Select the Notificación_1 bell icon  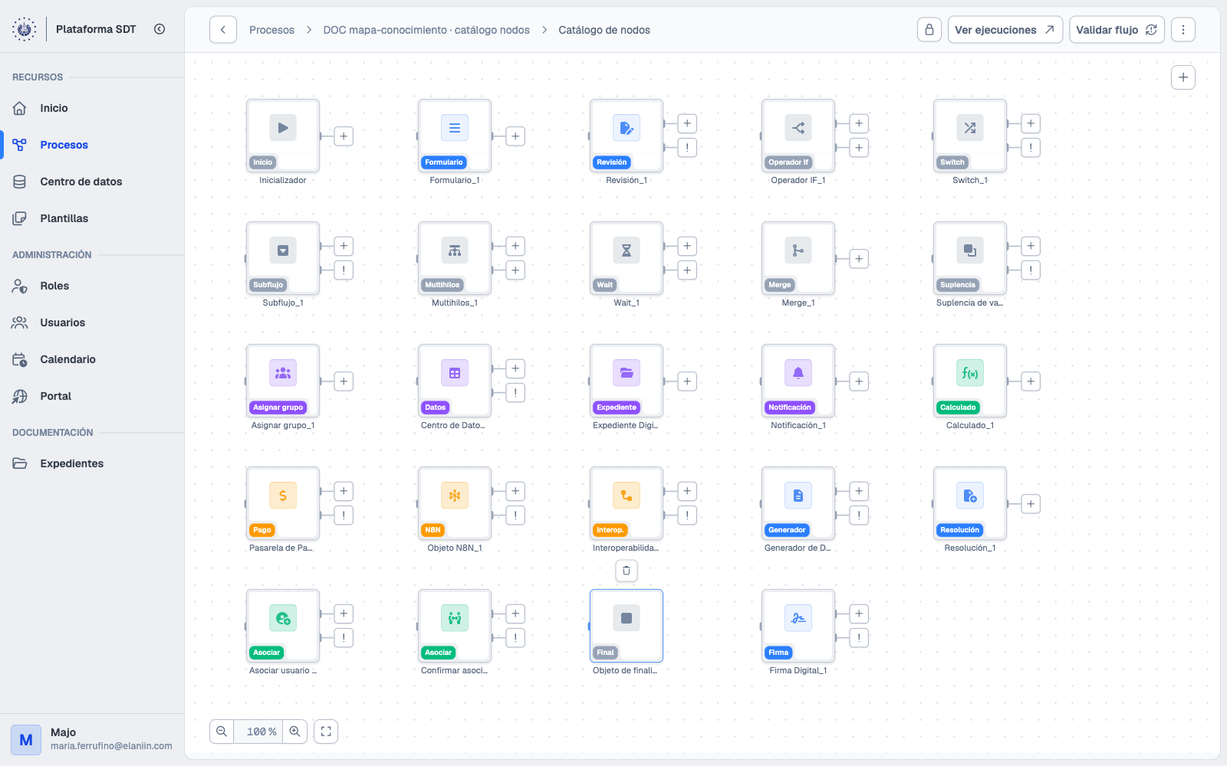pos(798,373)
